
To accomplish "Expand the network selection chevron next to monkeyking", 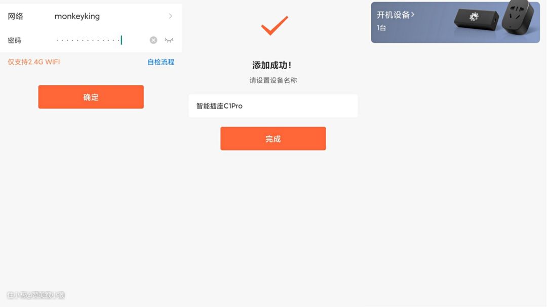I will [170, 16].
